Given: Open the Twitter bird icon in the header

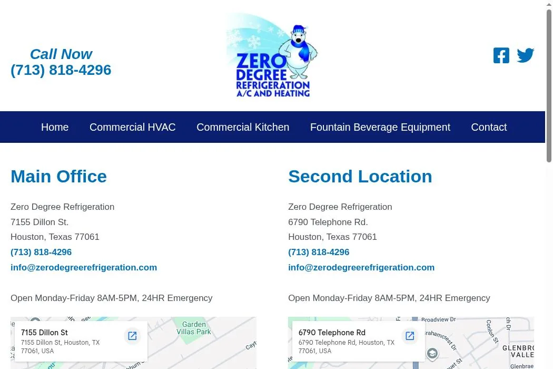Looking at the screenshot, I should pos(526,55).
